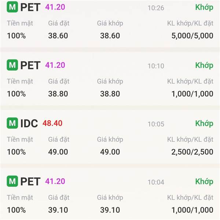Select the PET symbol in the 10:04 order

tap(30, 181)
